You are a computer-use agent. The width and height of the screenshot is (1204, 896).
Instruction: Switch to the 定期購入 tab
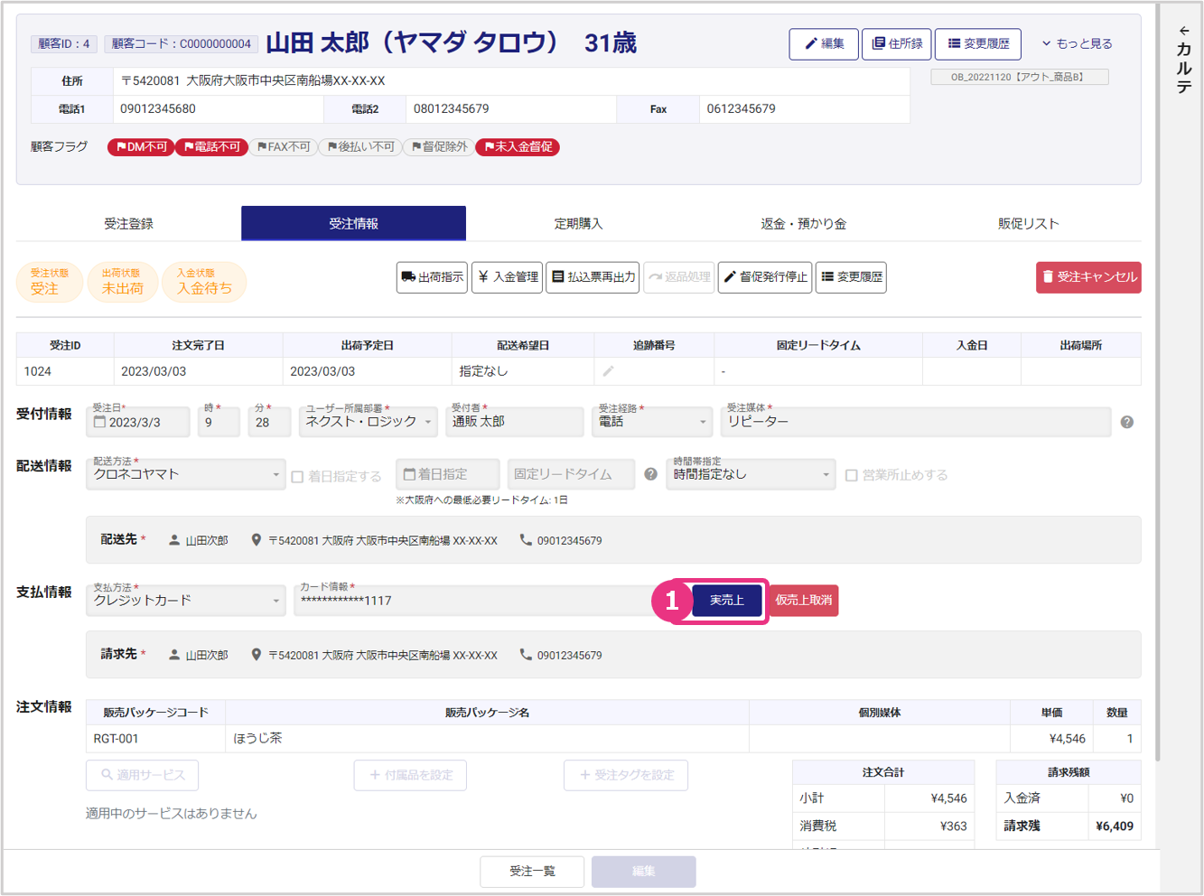(x=578, y=224)
